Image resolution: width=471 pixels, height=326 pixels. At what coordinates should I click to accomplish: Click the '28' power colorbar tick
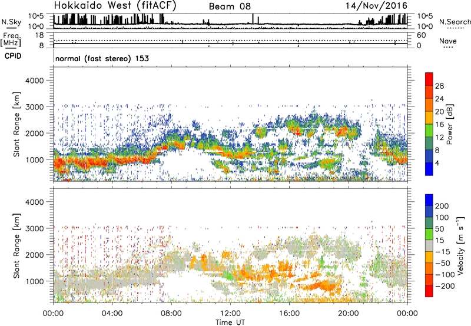click(x=439, y=86)
